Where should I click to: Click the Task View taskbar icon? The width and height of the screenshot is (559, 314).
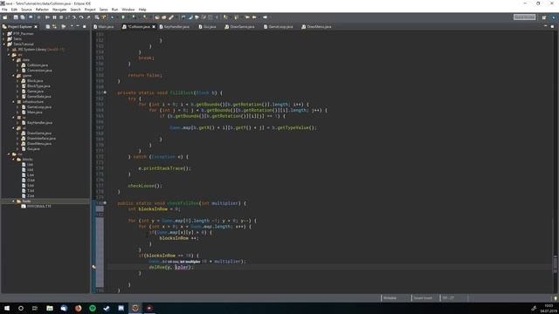tap(35, 308)
